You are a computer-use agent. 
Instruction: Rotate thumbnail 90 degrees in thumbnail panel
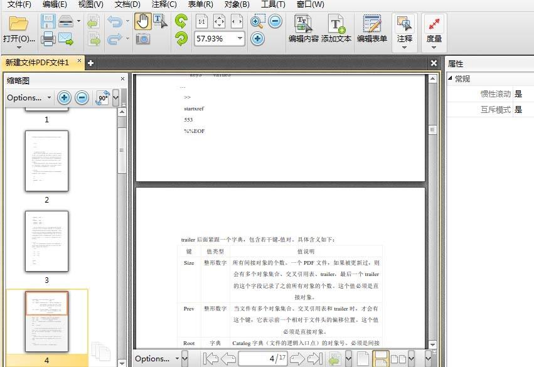pos(102,97)
